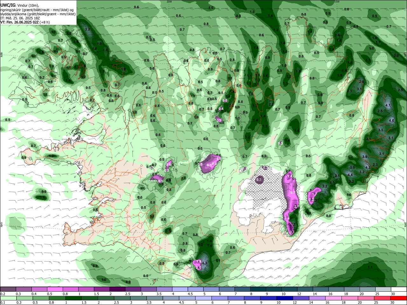Click the precipitation value '4.4' on the map

(350, 175)
